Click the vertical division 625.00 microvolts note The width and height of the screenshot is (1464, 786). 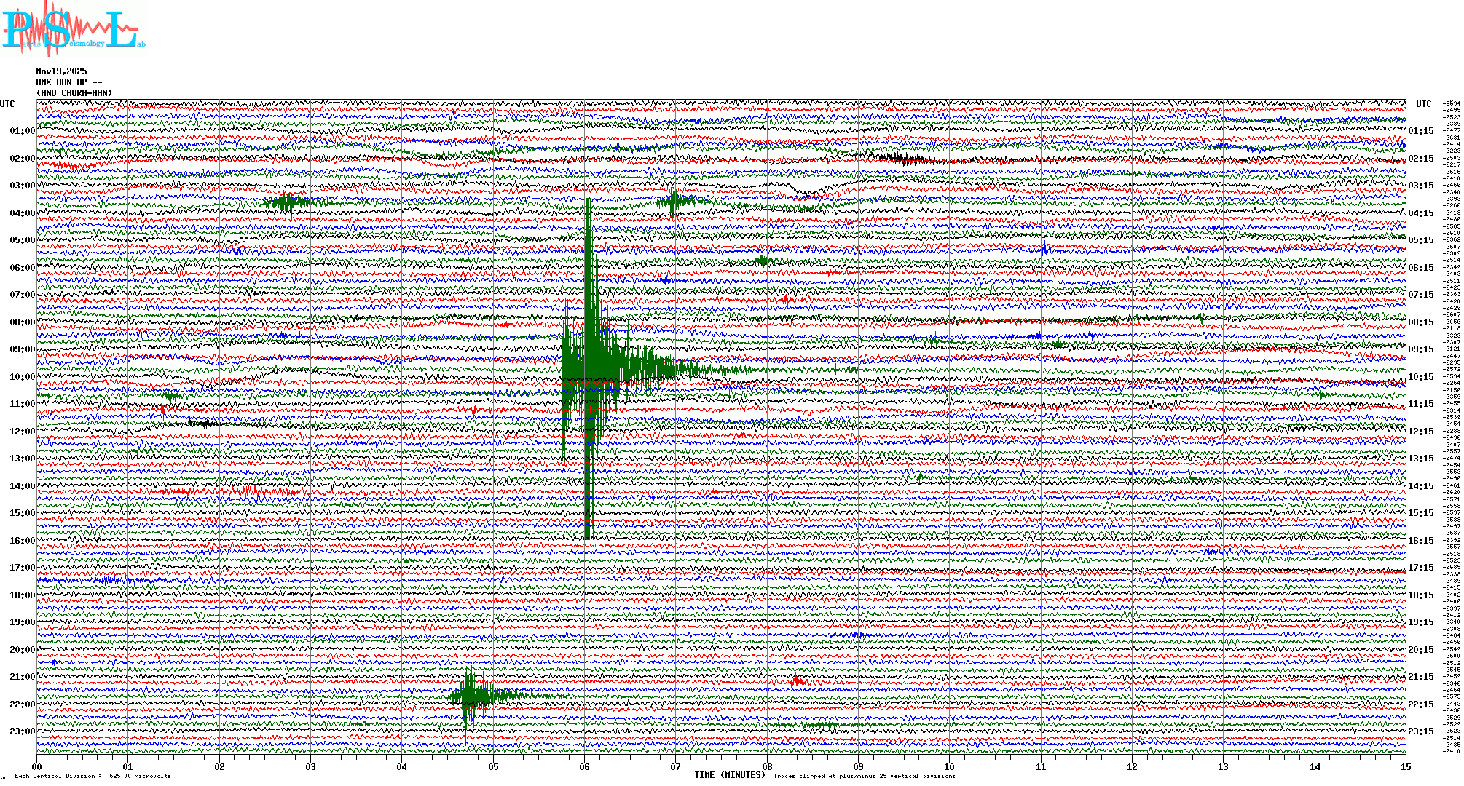tap(93, 776)
